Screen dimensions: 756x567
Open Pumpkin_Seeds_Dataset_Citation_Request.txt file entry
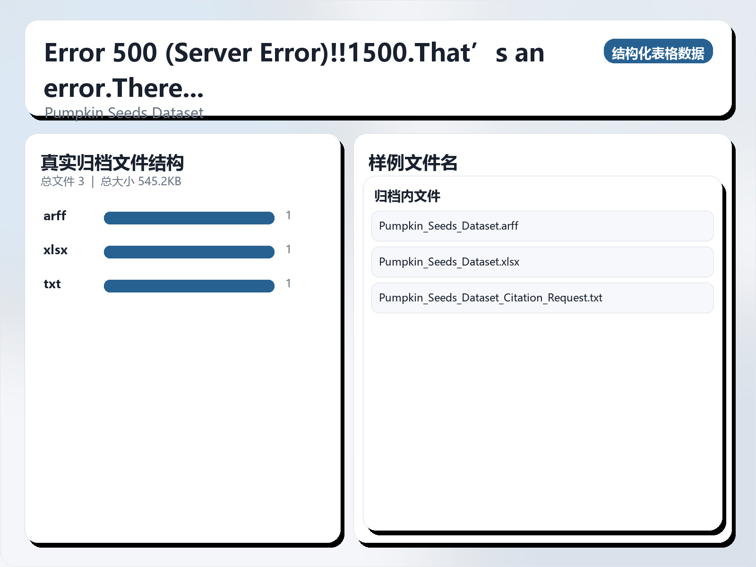pyautogui.click(x=542, y=298)
